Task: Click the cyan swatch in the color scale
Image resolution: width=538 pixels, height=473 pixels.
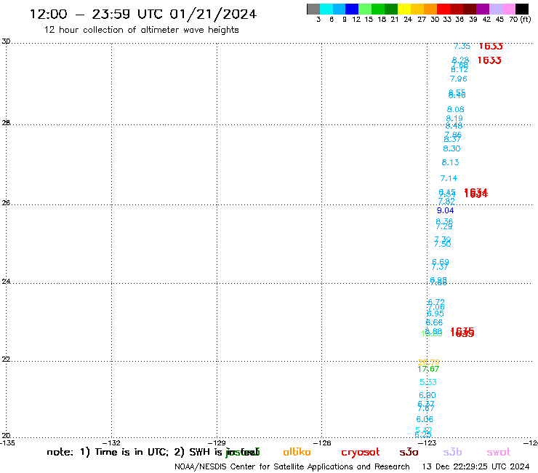Action: (326, 9)
